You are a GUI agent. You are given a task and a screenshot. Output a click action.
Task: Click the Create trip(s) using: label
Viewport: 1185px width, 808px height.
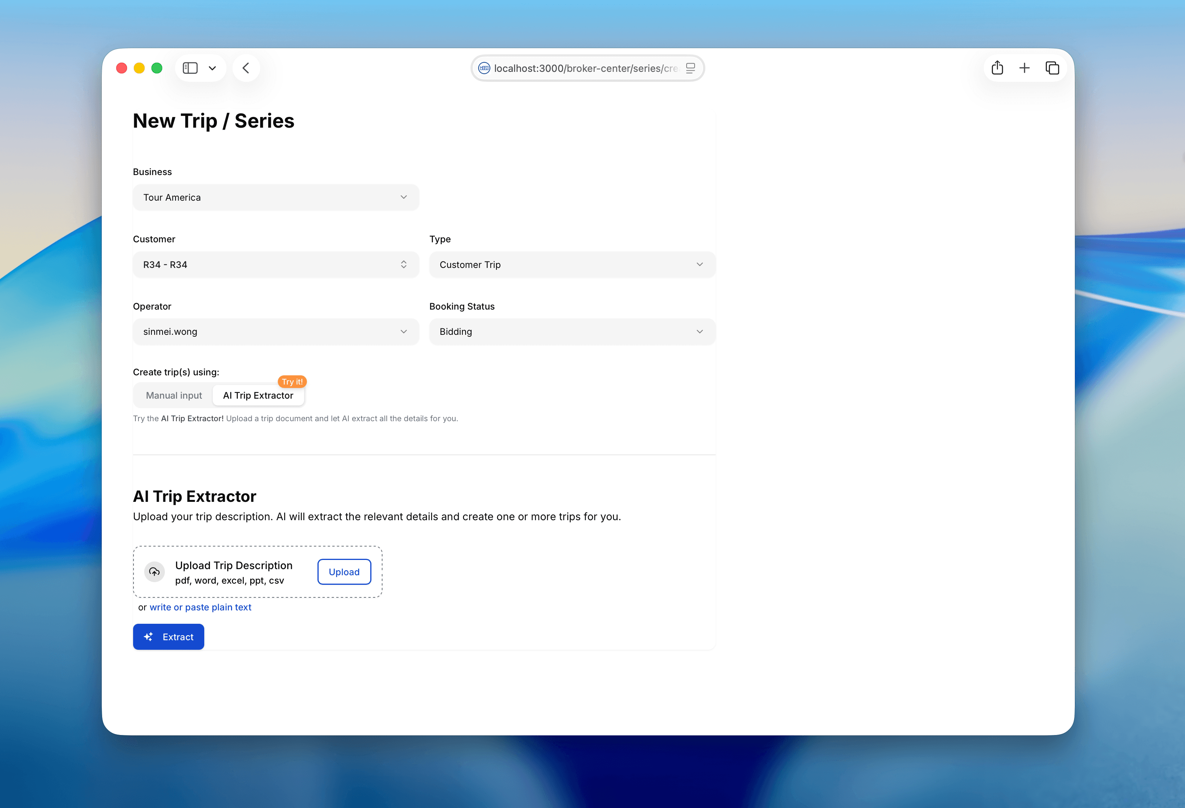point(176,372)
